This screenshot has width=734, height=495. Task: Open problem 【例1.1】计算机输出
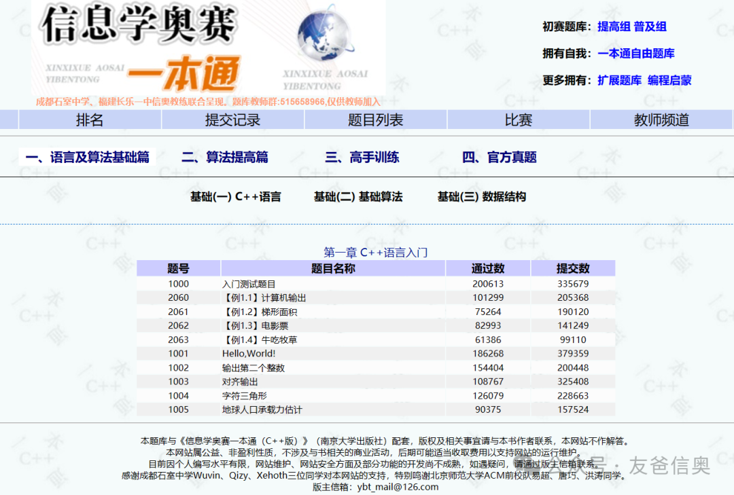pos(264,298)
